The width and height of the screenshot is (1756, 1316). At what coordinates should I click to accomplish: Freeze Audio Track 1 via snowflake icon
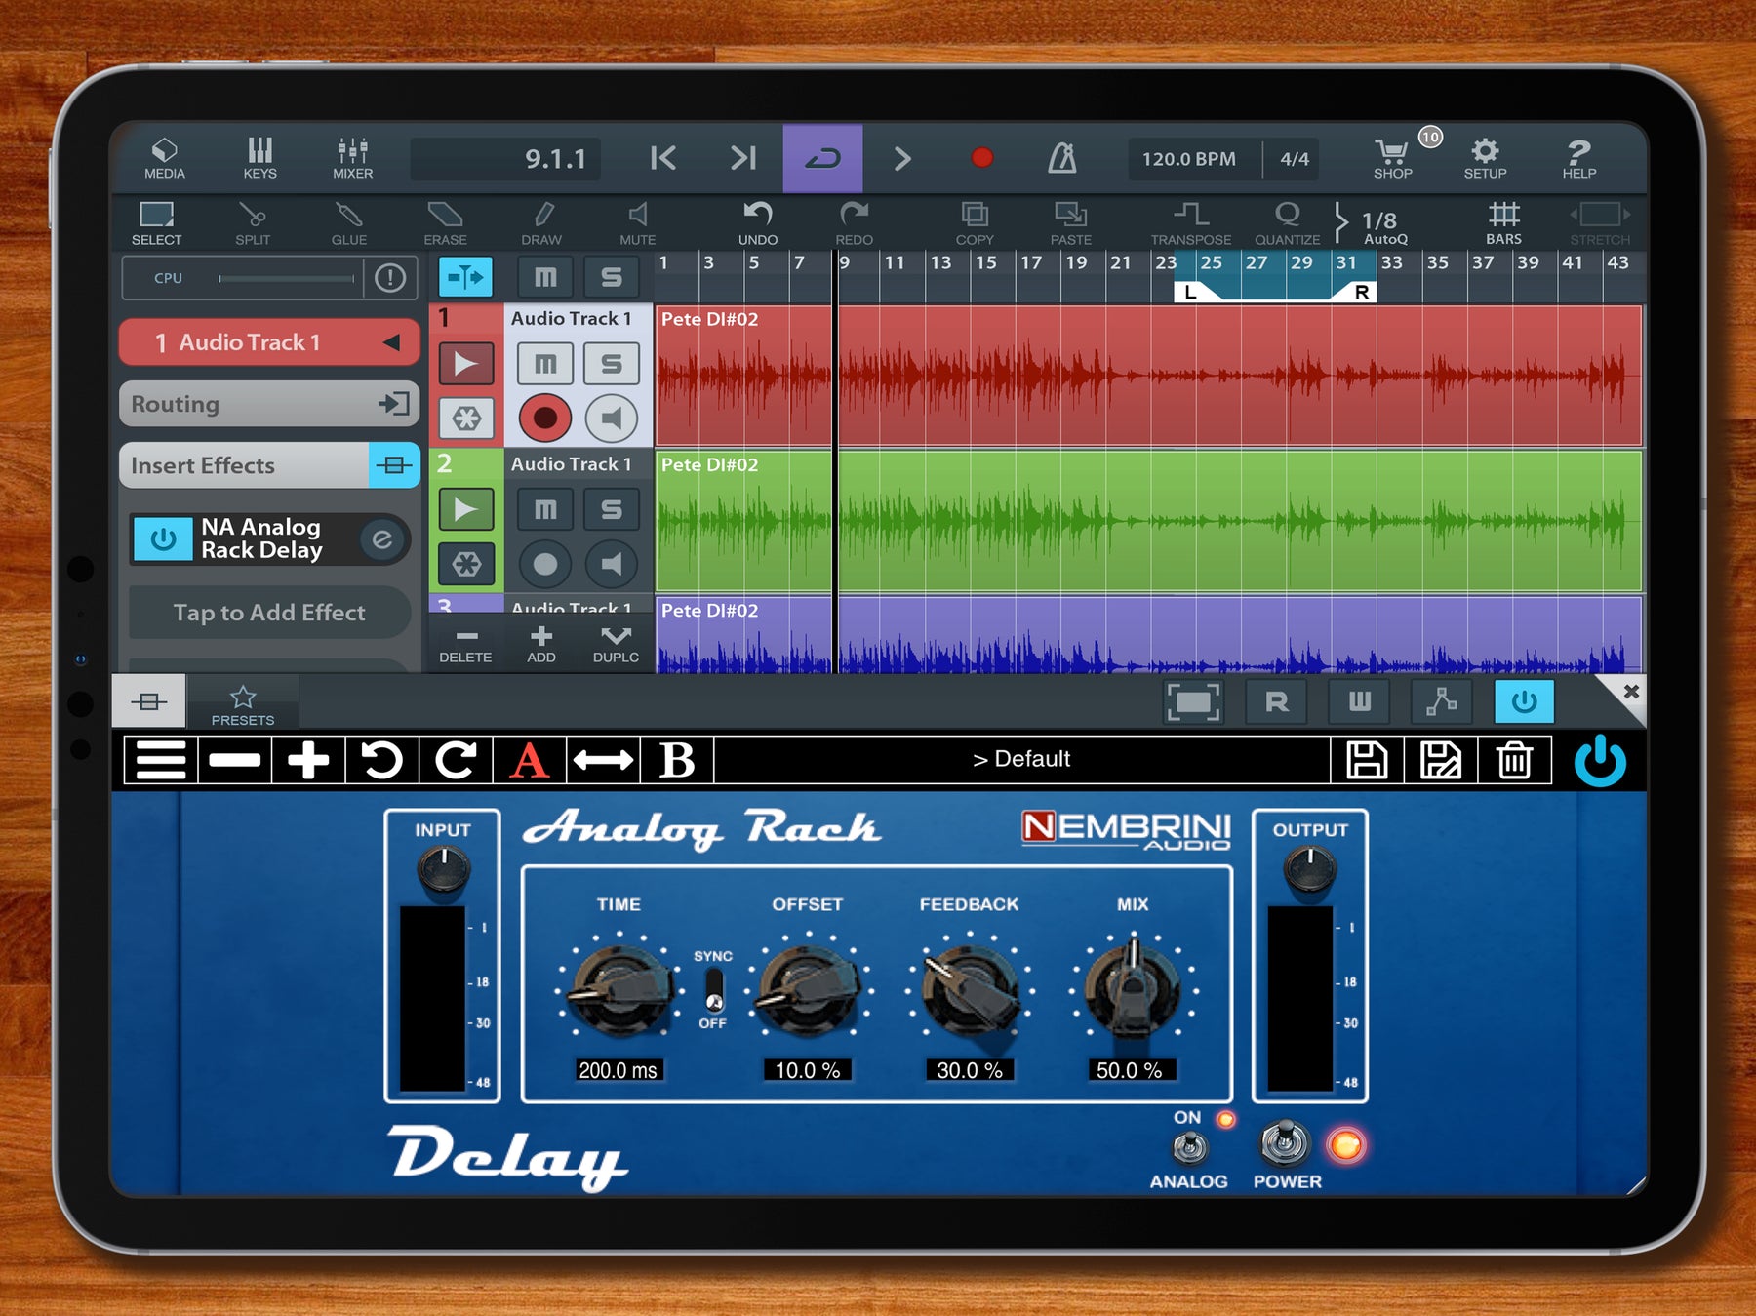pyautogui.click(x=467, y=418)
